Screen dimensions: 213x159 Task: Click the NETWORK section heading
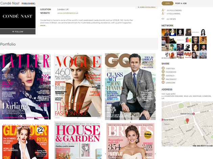[167, 26]
